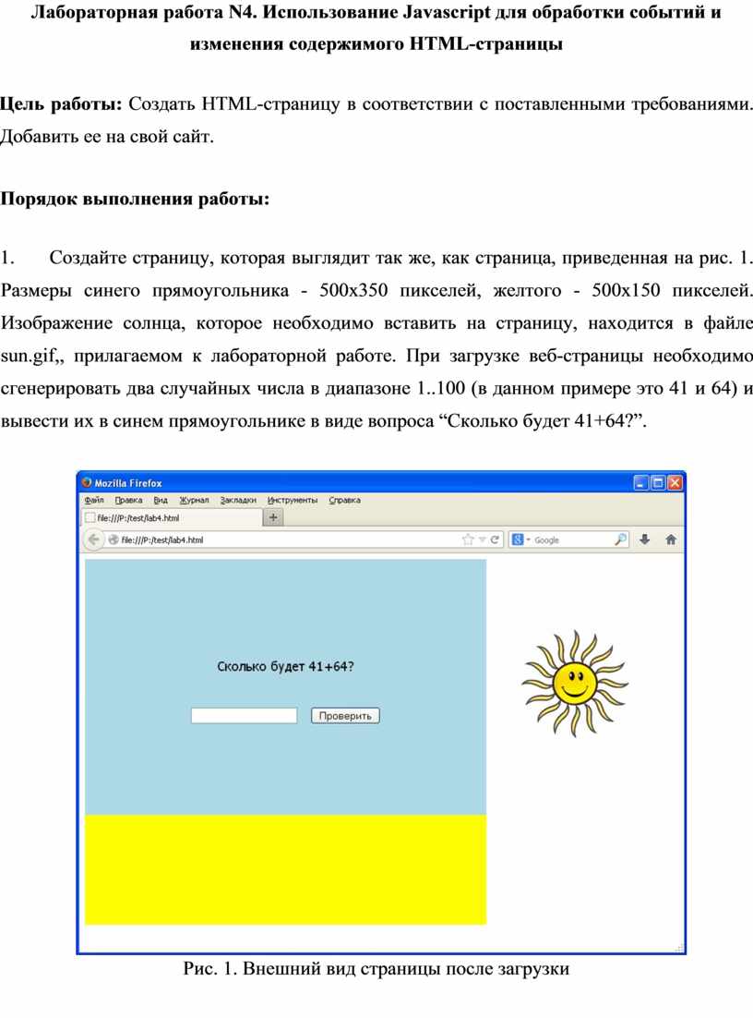Open the Инструменты menu
Screen dimensions: 753x1018
click(x=293, y=500)
